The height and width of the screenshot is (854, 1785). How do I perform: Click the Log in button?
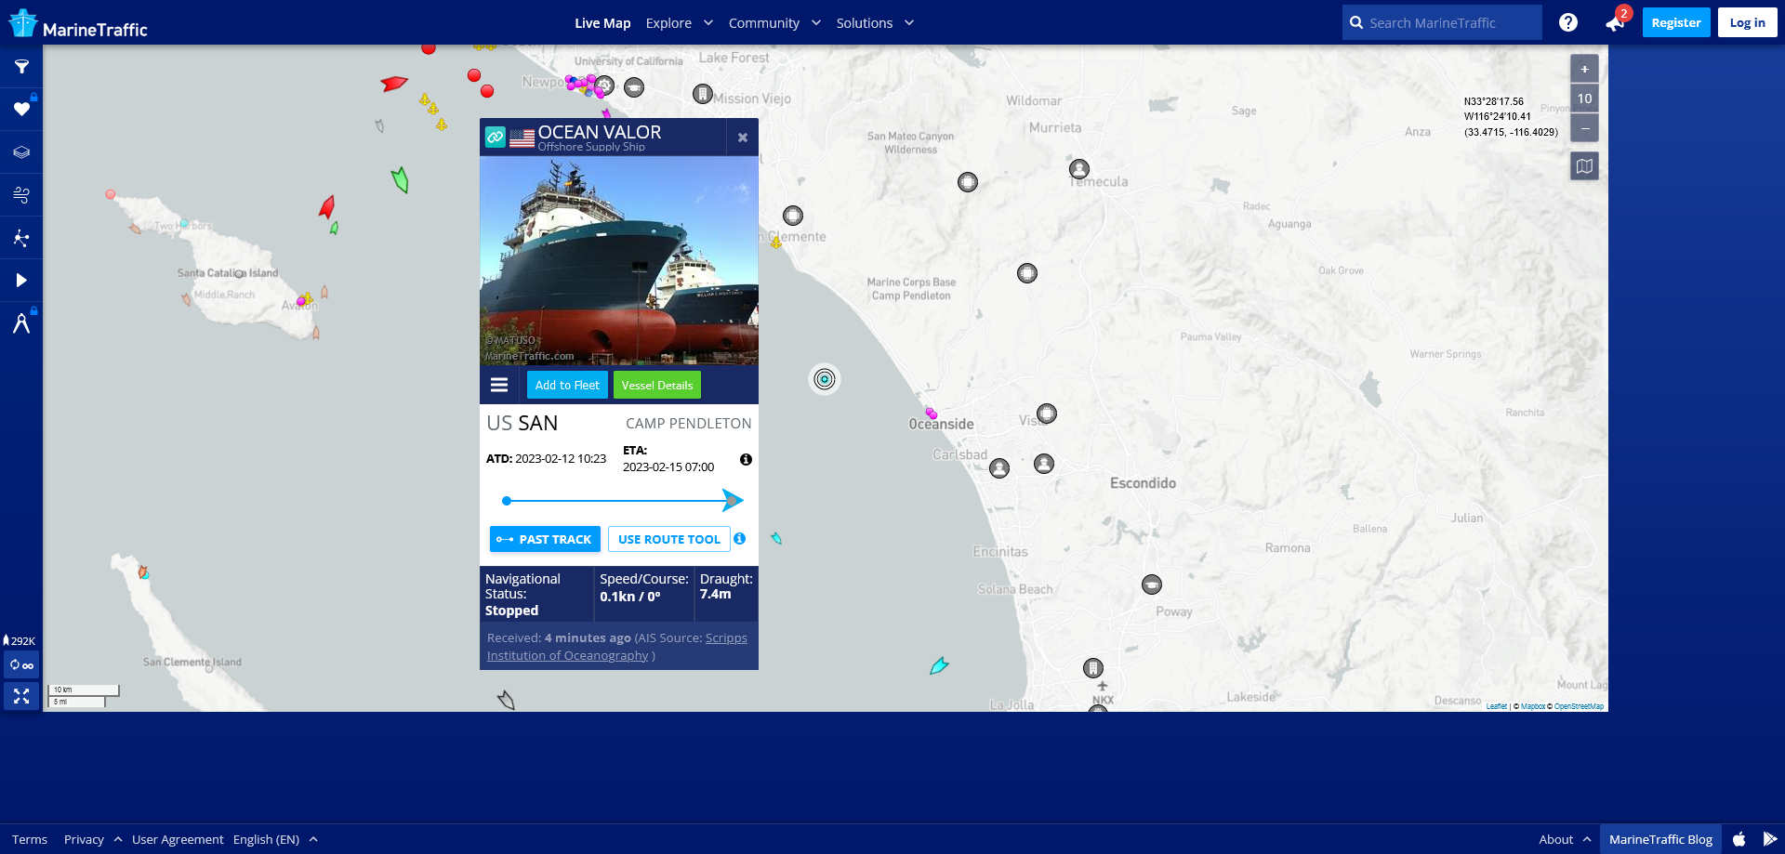tap(1748, 22)
